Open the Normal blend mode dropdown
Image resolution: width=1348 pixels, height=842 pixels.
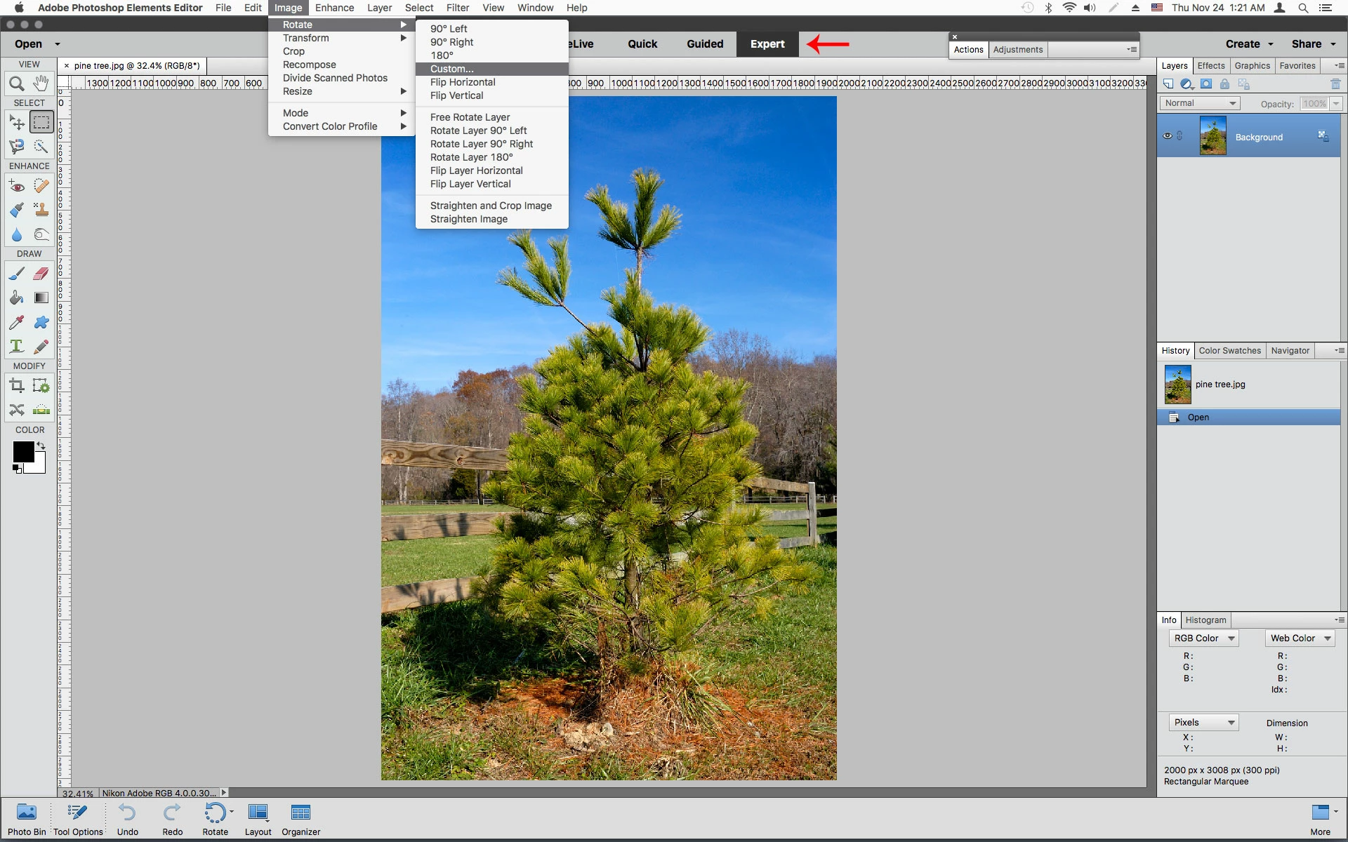tap(1199, 103)
